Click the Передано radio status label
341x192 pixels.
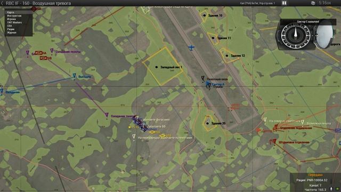tap(315, 175)
